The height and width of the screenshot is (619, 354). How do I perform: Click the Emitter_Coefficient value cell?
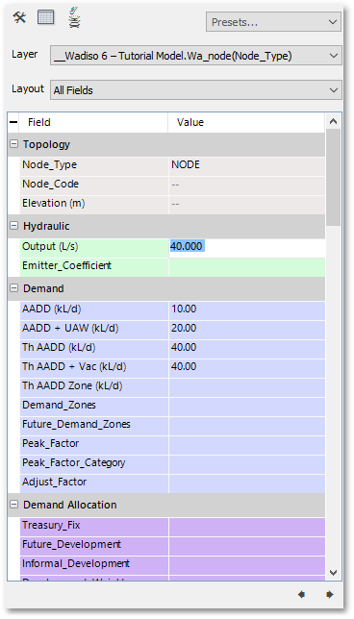(247, 267)
